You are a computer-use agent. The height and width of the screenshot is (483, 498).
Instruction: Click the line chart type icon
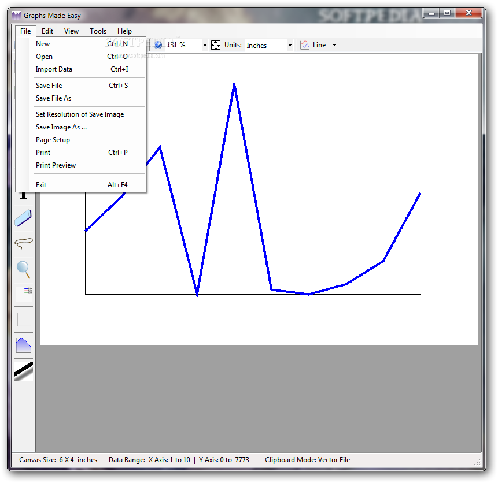305,45
